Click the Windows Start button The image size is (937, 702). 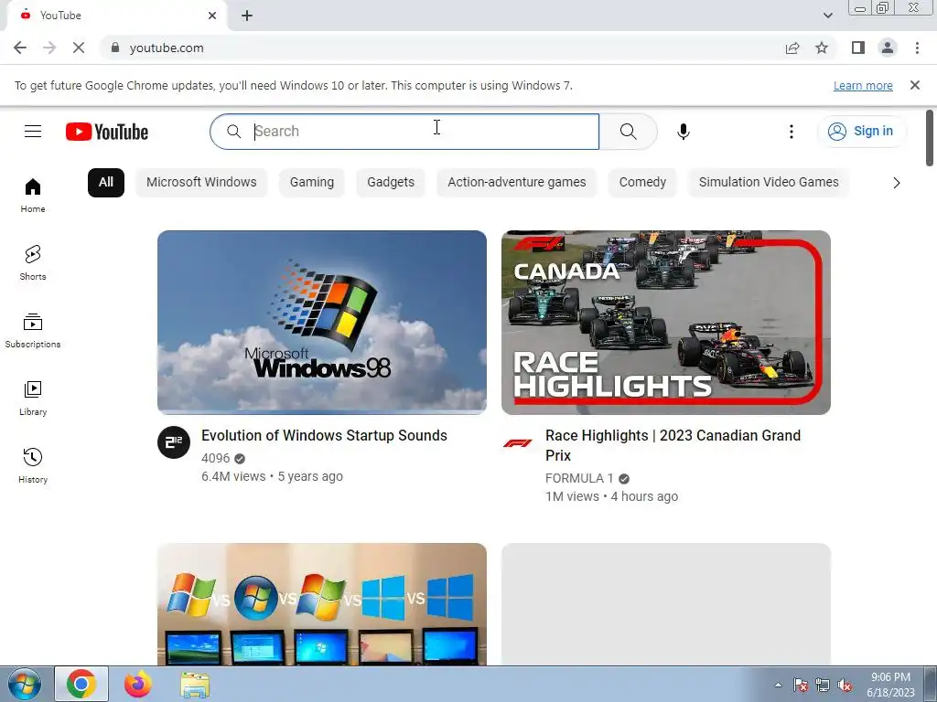pyautogui.click(x=25, y=684)
